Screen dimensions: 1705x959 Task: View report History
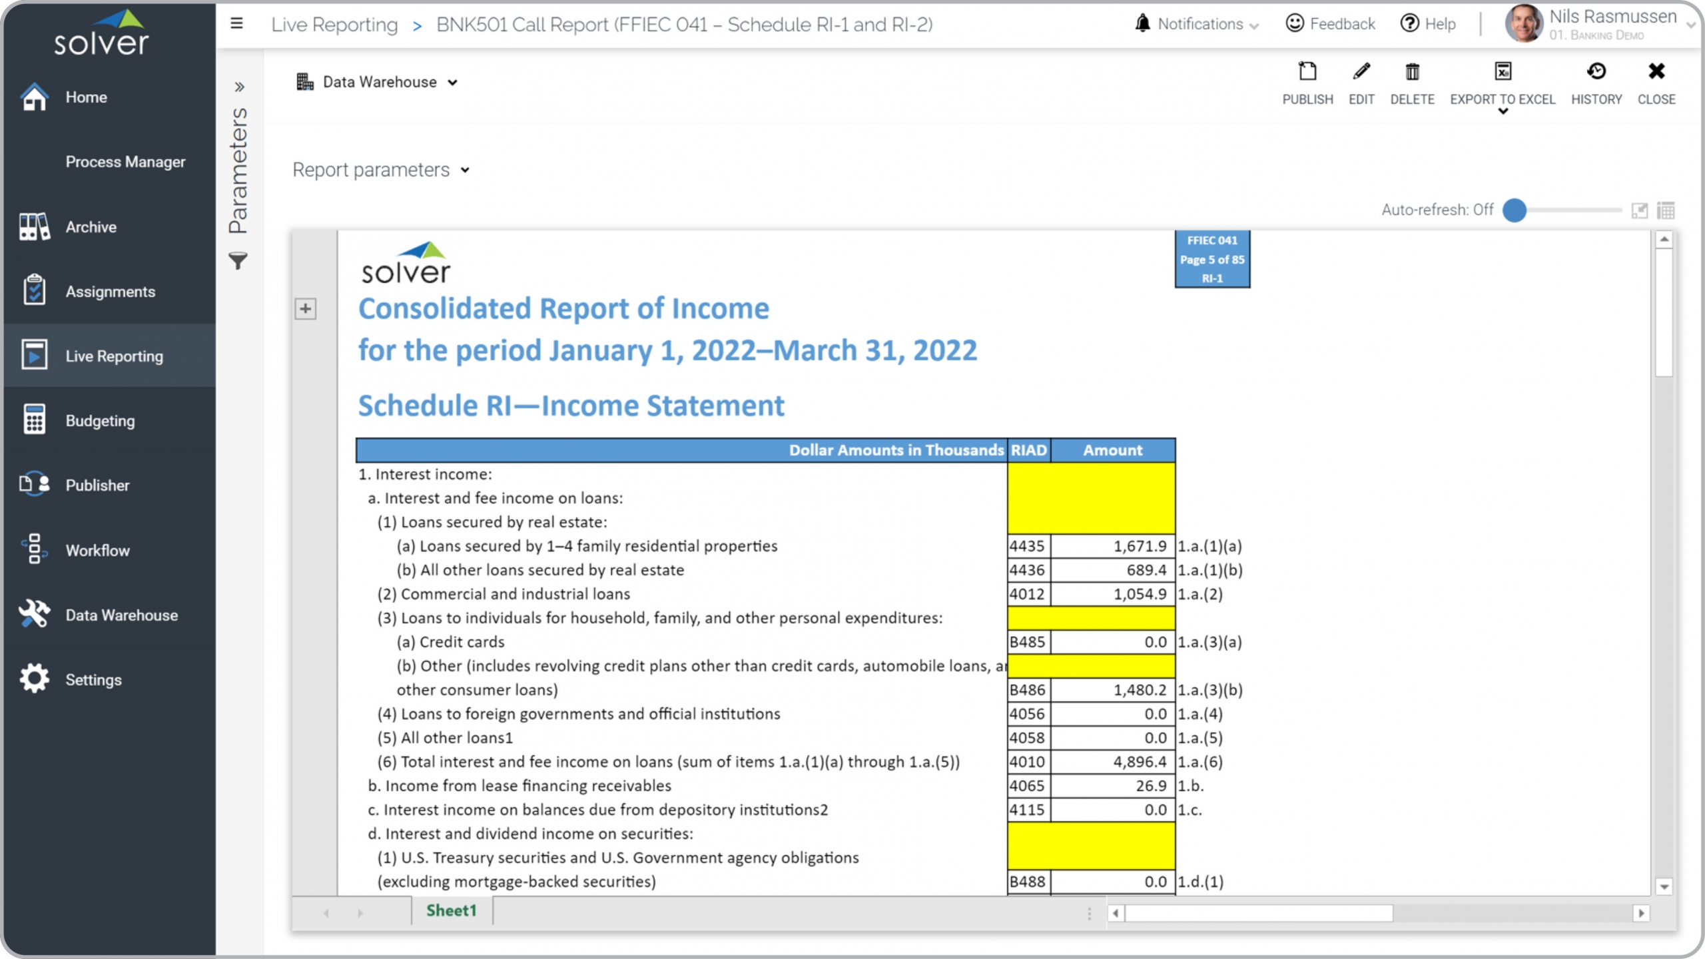pos(1596,83)
